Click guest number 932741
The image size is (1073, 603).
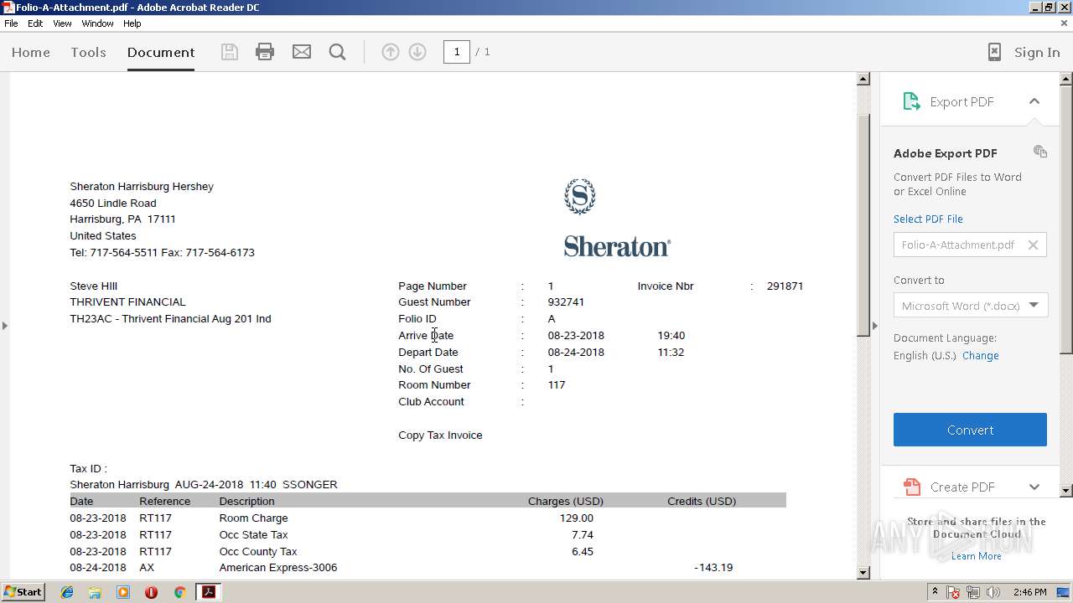tap(566, 302)
